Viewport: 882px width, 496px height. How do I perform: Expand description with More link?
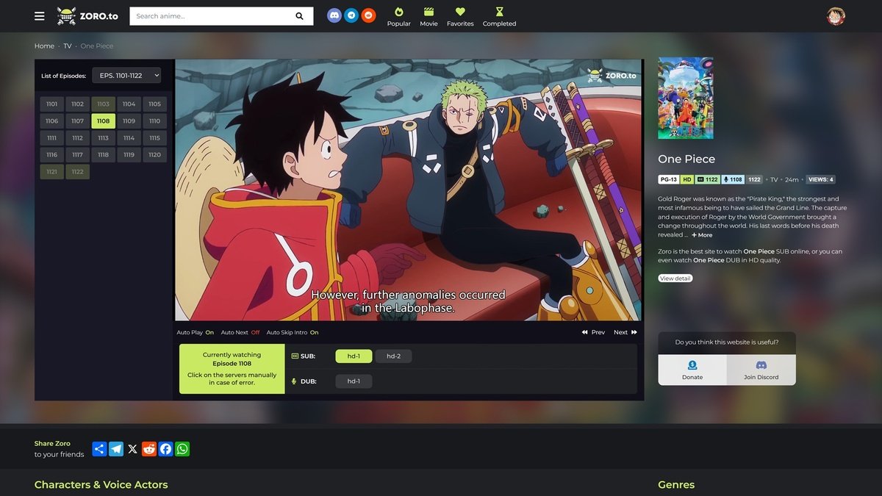(x=701, y=235)
